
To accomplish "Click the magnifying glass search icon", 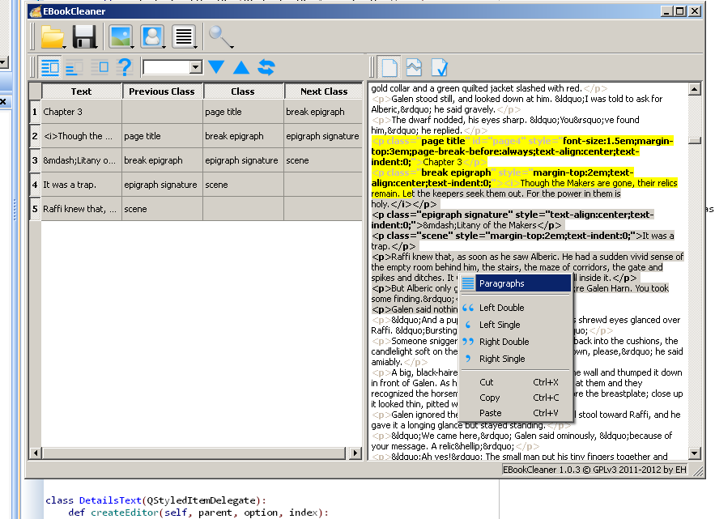I will 220,36.
